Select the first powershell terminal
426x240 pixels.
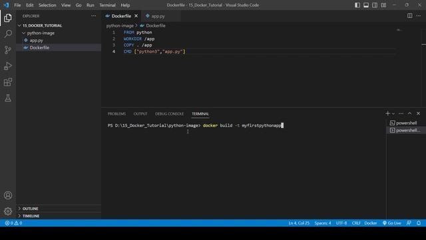click(406, 123)
